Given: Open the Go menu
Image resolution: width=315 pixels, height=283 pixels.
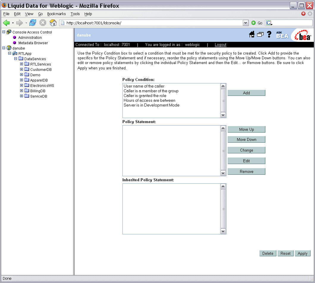Looking at the screenshot, I should click(x=40, y=14).
